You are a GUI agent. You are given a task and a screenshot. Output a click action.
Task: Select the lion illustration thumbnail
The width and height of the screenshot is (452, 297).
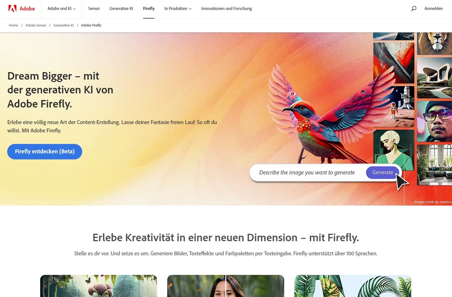[434, 43]
